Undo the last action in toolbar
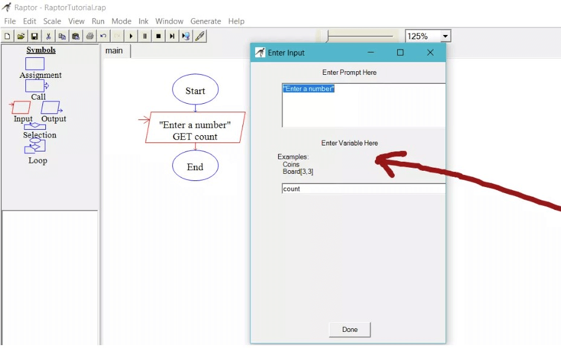This screenshot has width=561, height=359. pyautogui.click(x=103, y=36)
